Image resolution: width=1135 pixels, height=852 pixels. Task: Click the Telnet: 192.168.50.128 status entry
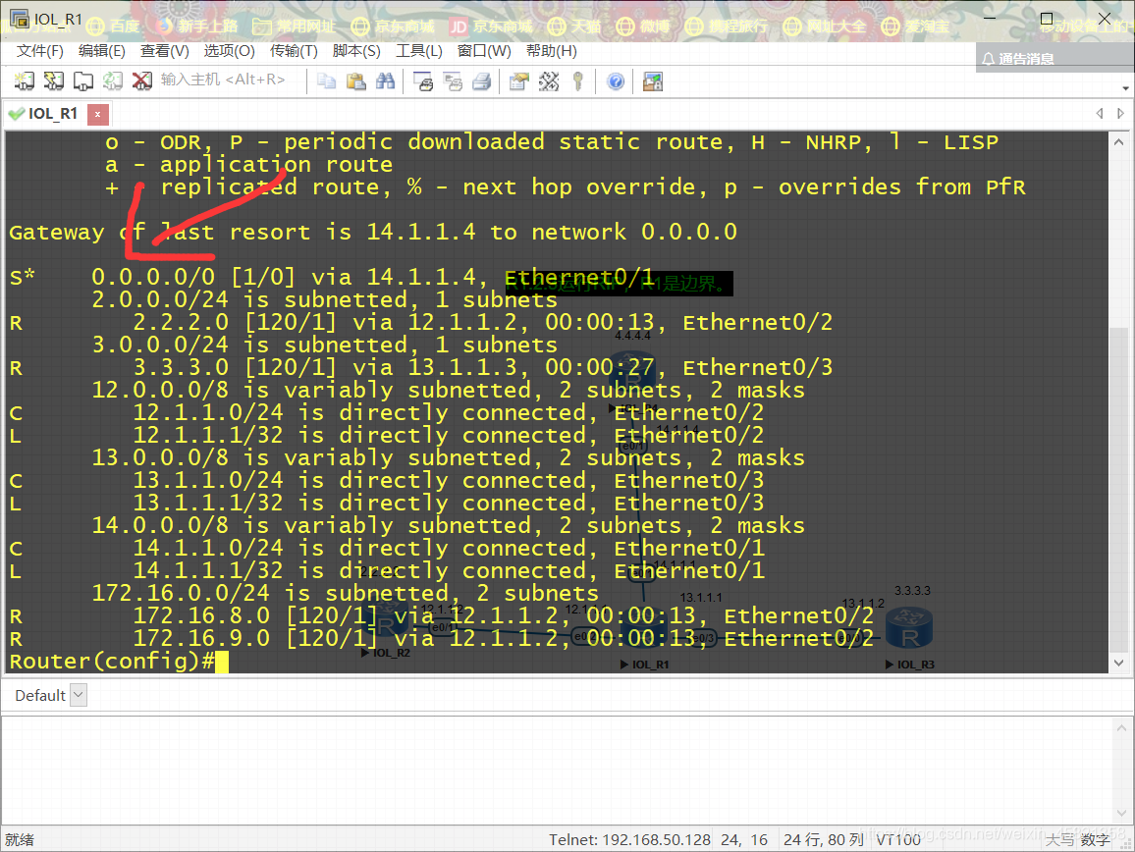[x=629, y=839]
